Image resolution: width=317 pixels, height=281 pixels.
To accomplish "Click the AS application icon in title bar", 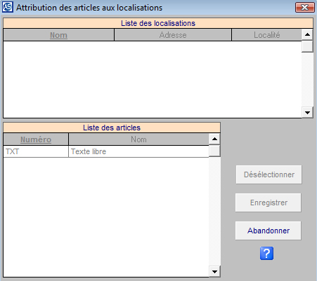I will 8,7.
